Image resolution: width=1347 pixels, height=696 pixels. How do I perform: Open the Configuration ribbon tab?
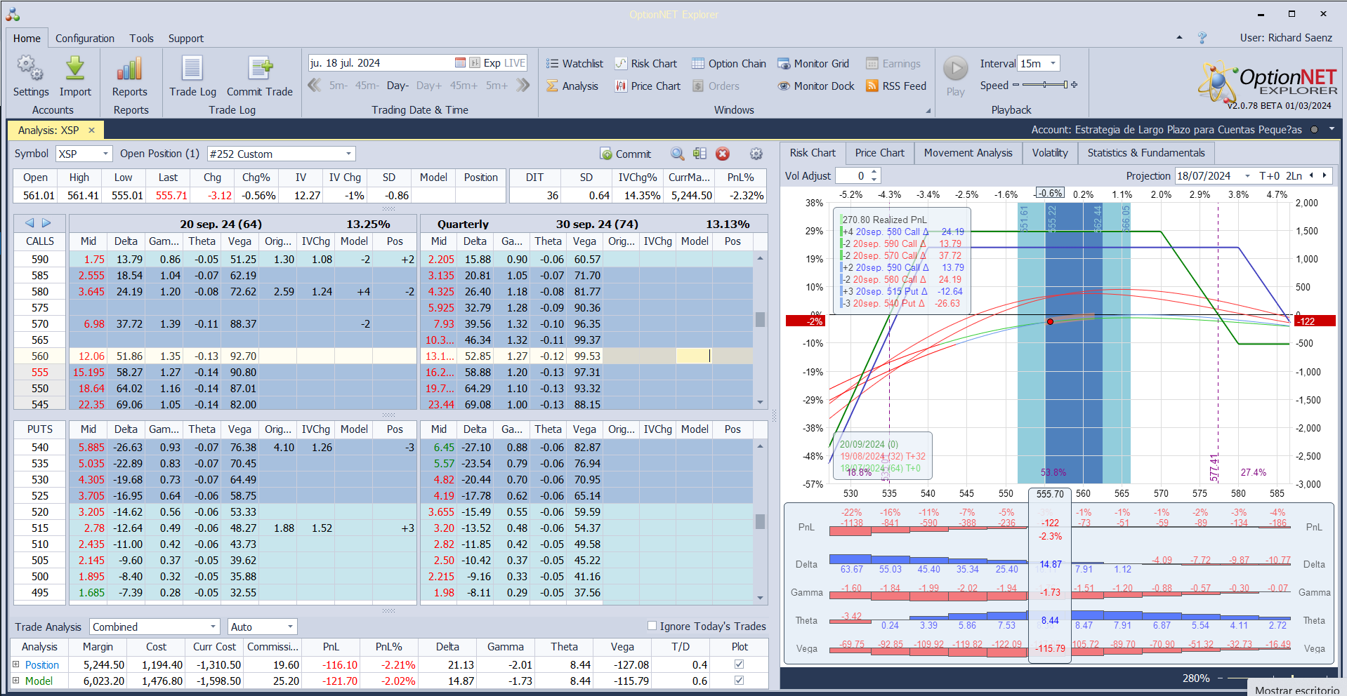tap(84, 39)
